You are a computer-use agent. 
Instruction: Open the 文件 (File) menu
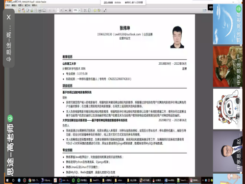(x=7, y=5)
